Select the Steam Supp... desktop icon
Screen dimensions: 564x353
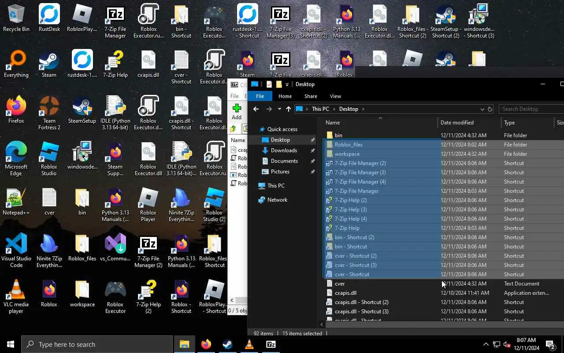(x=115, y=159)
